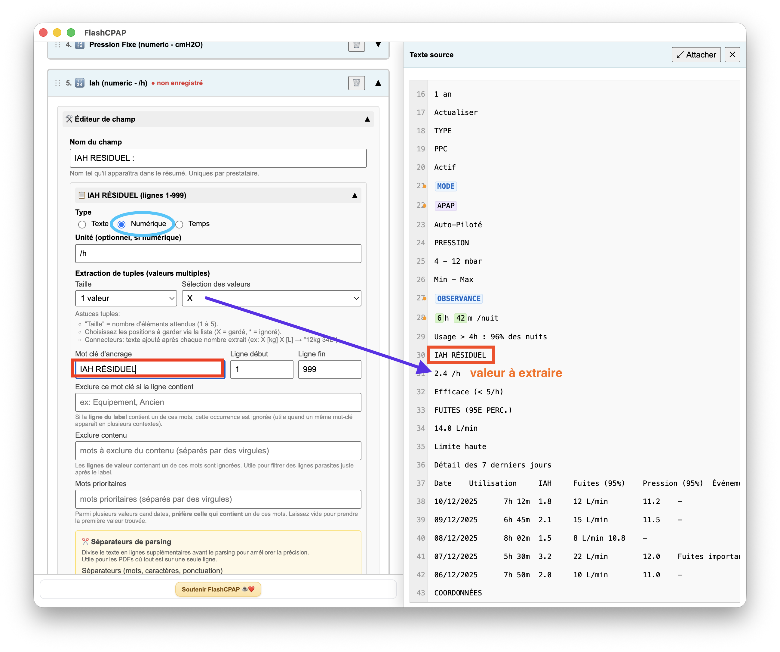Screen dimensions: 780x652
Task: Delete field 5 Iah with trash icon
Action: pyautogui.click(x=356, y=83)
